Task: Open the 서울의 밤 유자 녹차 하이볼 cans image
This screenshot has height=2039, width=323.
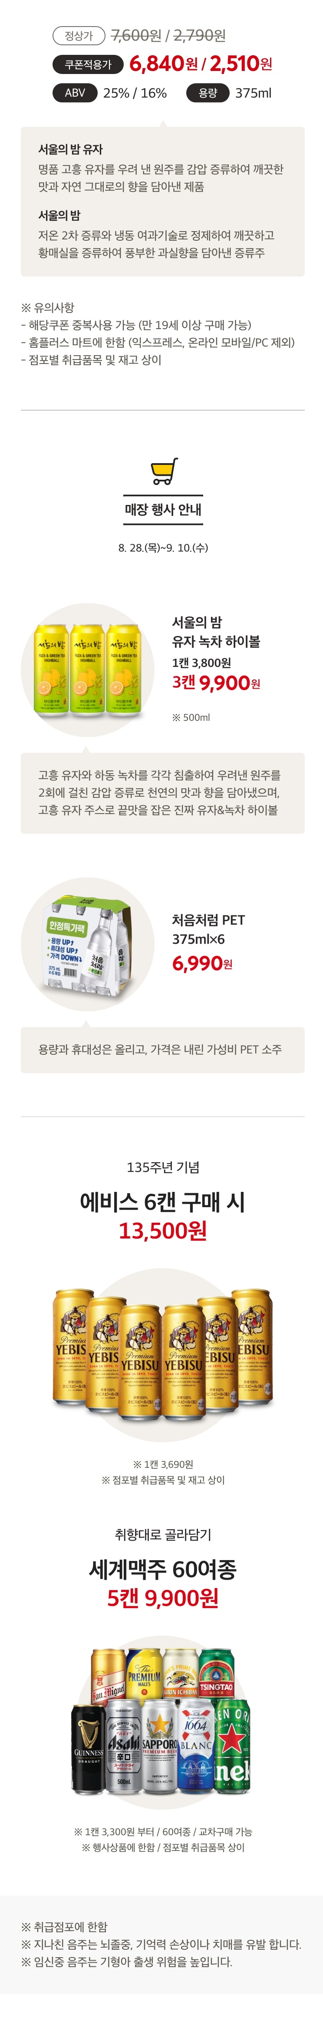Action: coord(87,670)
